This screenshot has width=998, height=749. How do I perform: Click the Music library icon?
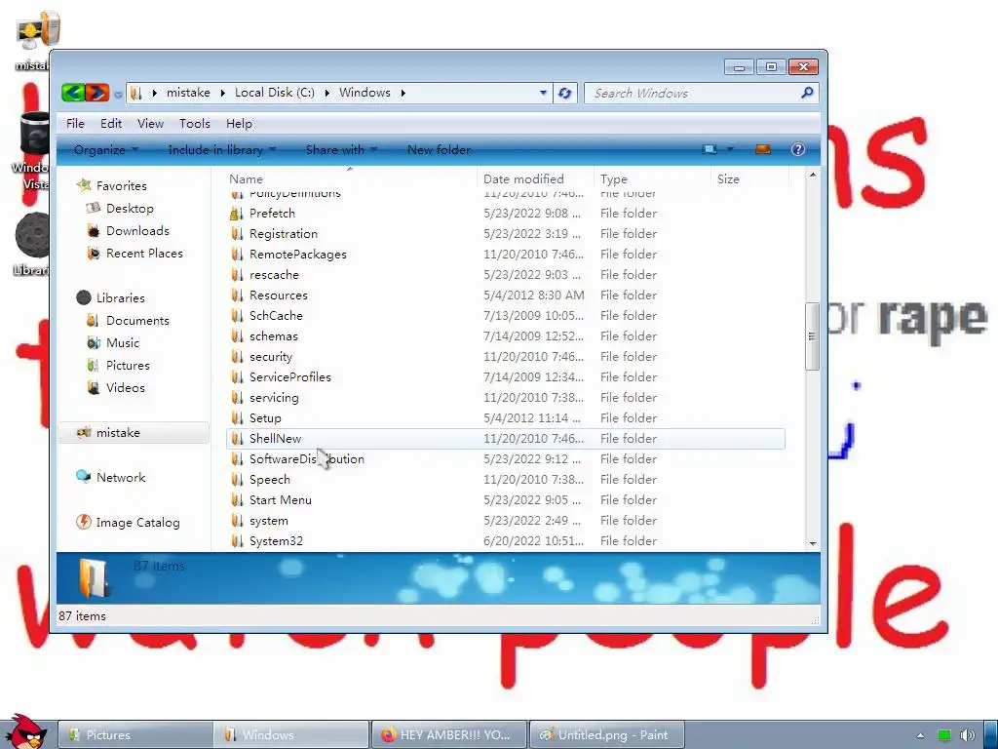(x=94, y=342)
